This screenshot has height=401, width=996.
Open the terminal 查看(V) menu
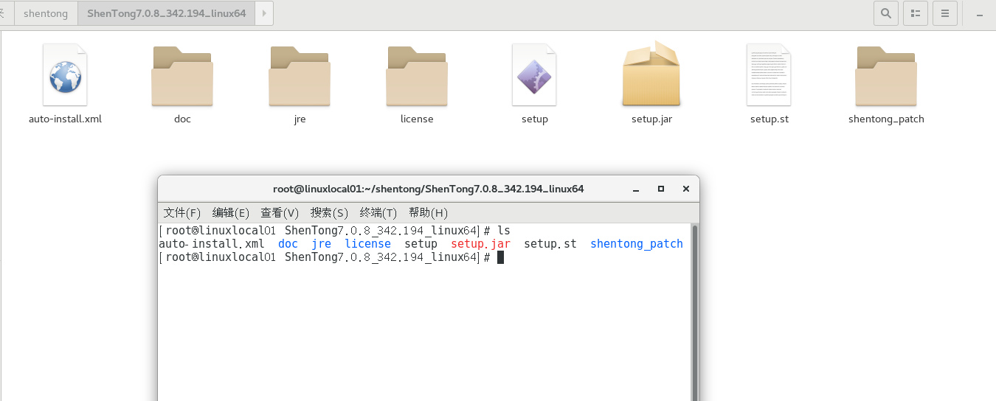click(x=280, y=212)
